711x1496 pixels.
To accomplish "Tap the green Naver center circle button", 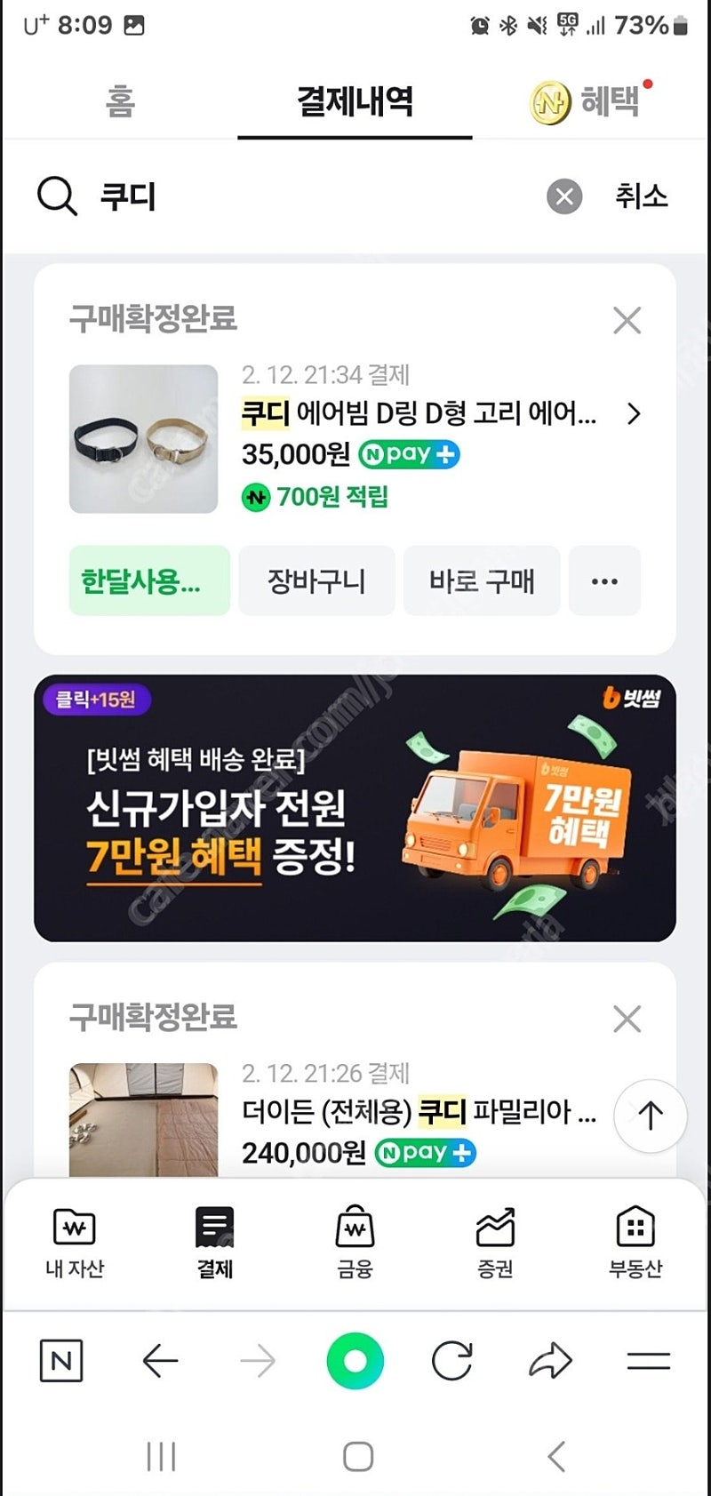I will click(355, 1360).
